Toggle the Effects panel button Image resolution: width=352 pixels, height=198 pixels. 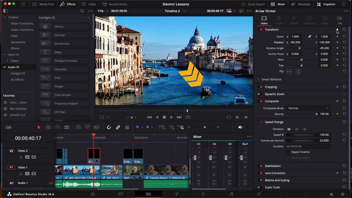(x=68, y=4)
